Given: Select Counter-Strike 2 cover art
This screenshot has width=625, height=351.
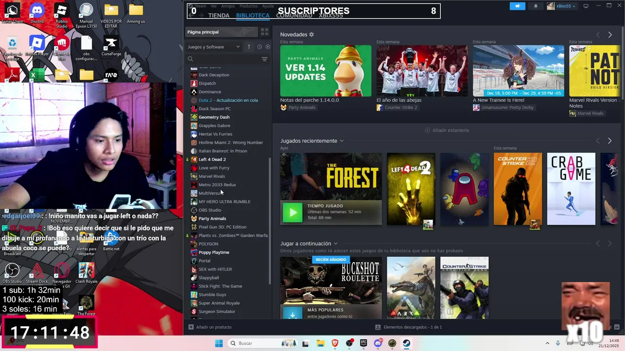Looking at the screenshot, I should pyautogui.click(x=518, y=189).
